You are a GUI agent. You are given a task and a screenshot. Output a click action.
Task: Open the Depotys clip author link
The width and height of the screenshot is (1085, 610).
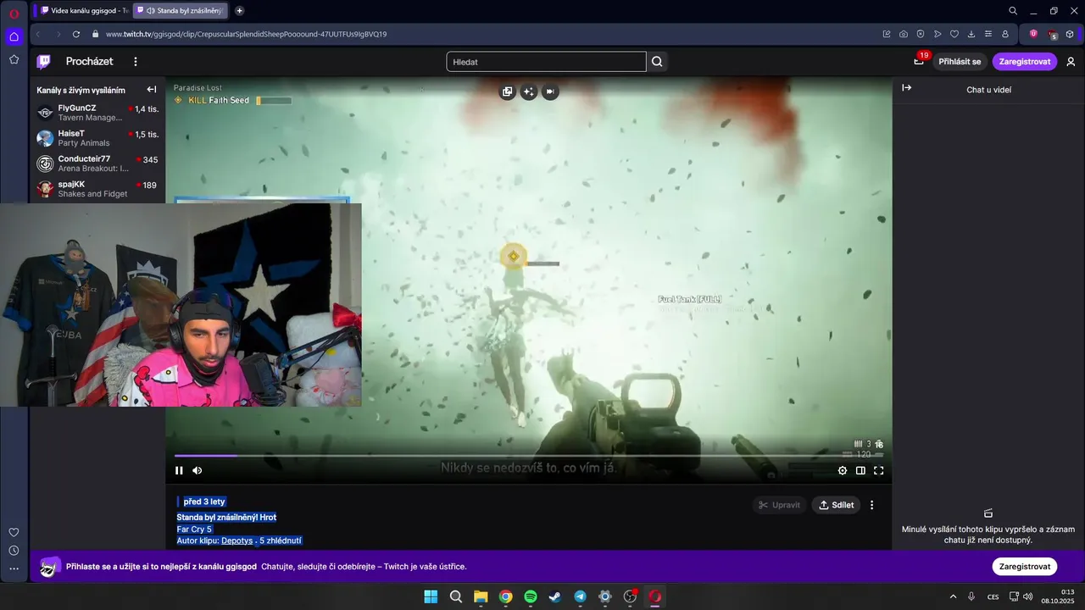pyautogui.click(x=237, y=541)
